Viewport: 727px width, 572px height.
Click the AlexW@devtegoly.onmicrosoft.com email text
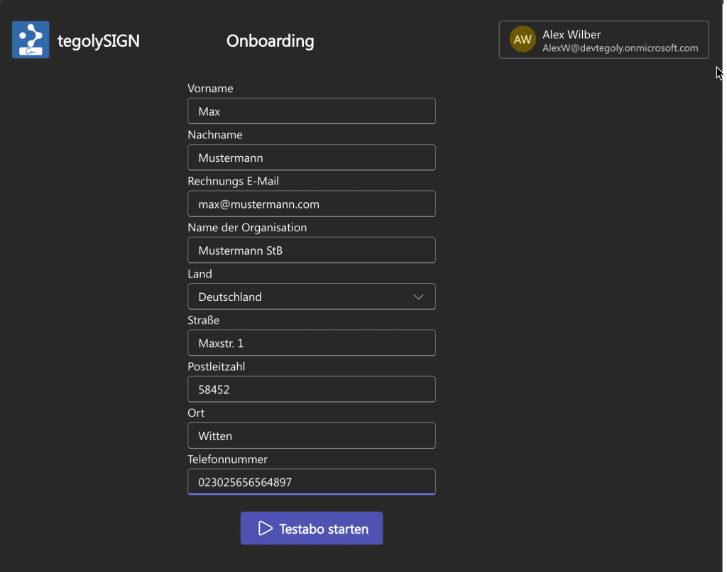pos(620,48)
